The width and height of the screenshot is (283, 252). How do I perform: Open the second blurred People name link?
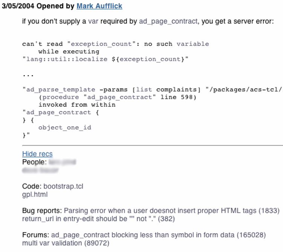[x=40, y=170]
